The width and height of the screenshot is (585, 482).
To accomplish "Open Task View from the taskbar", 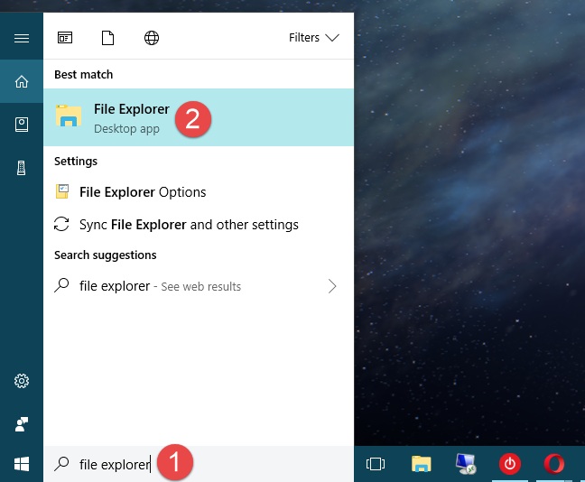I will [x=376, y=464].
